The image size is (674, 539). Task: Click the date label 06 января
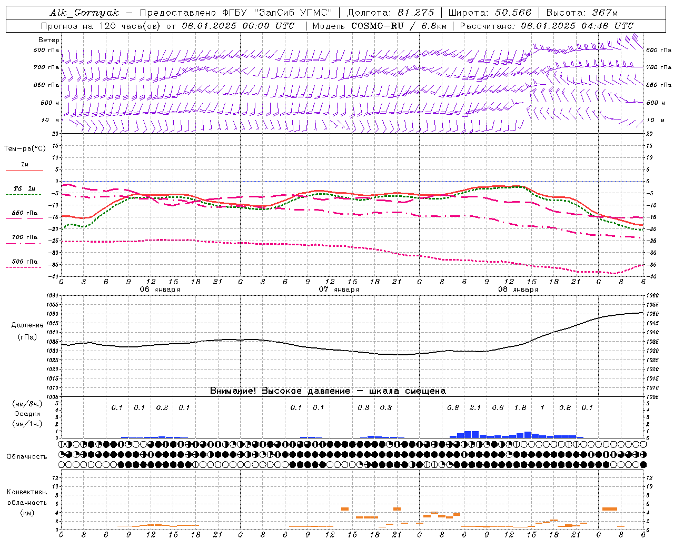(160, 290)
